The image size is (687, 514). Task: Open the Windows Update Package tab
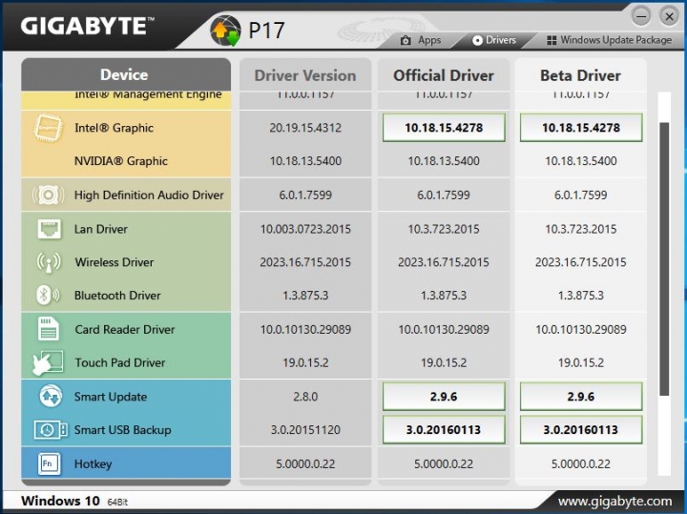(x=610, y=40)
